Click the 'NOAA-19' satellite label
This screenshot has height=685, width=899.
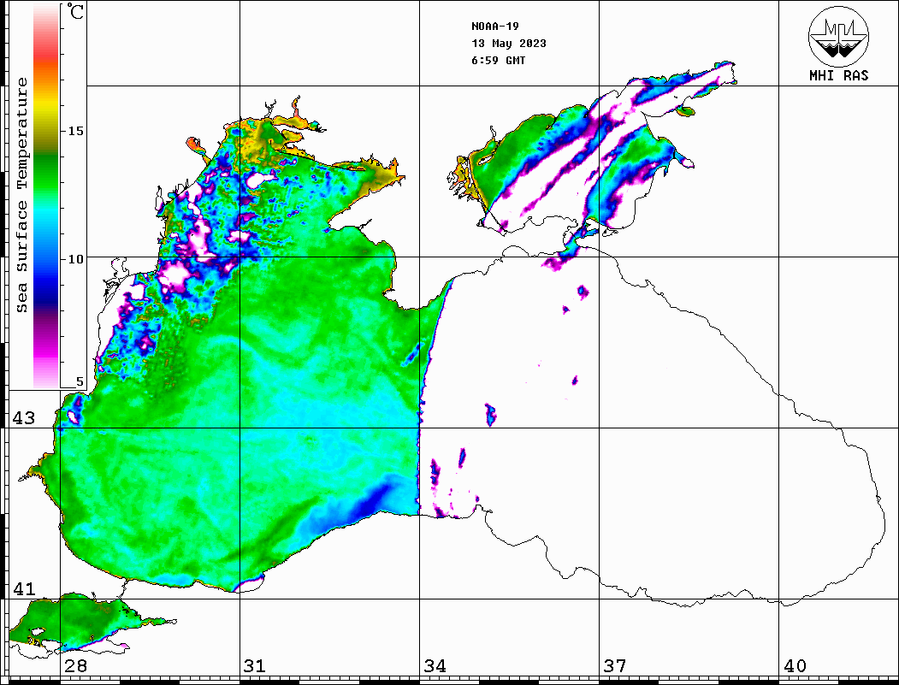click(x=494, y=27)
